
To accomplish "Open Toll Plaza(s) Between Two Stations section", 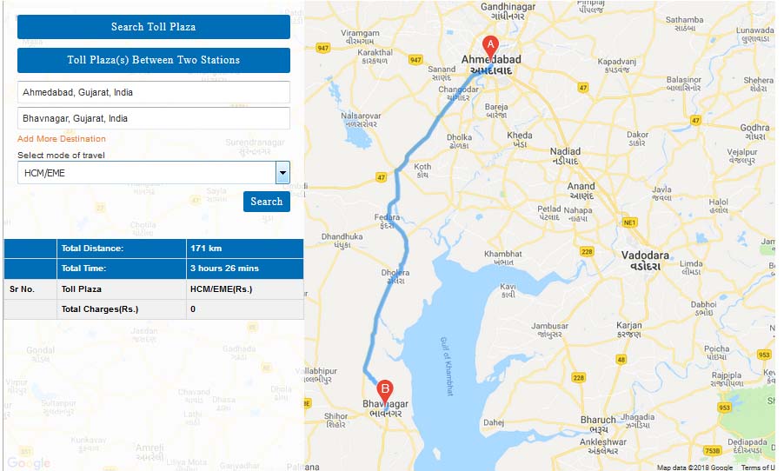I will tap(154, 60).
